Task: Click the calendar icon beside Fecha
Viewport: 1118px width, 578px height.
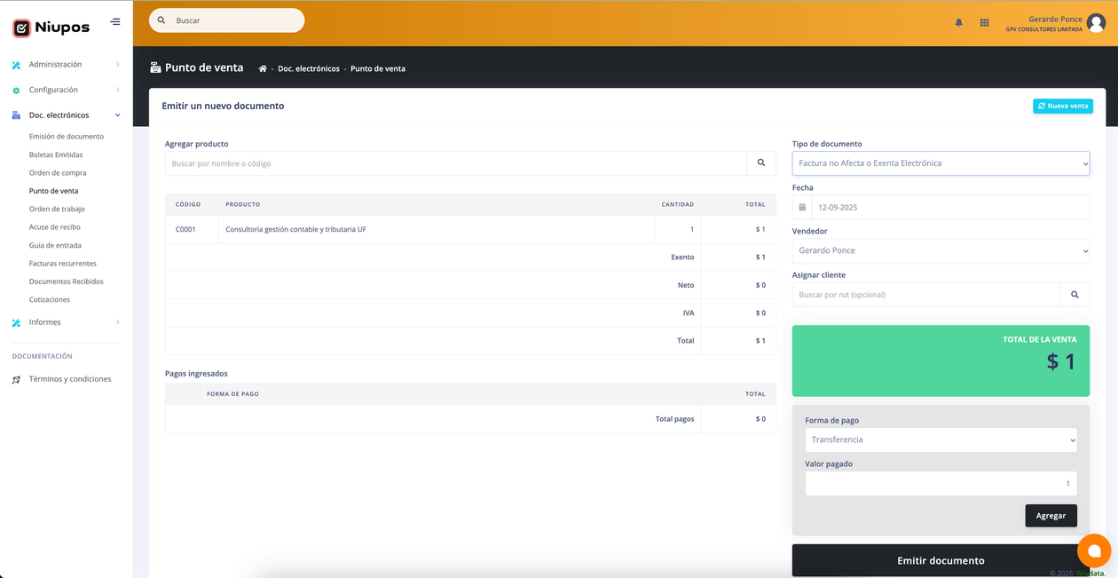Action: (802, 208)
